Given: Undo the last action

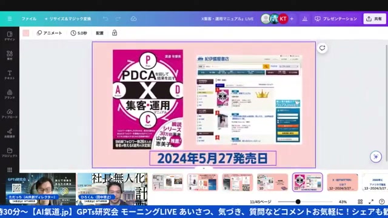Looking at the screenshot, I should coord(105,19).
